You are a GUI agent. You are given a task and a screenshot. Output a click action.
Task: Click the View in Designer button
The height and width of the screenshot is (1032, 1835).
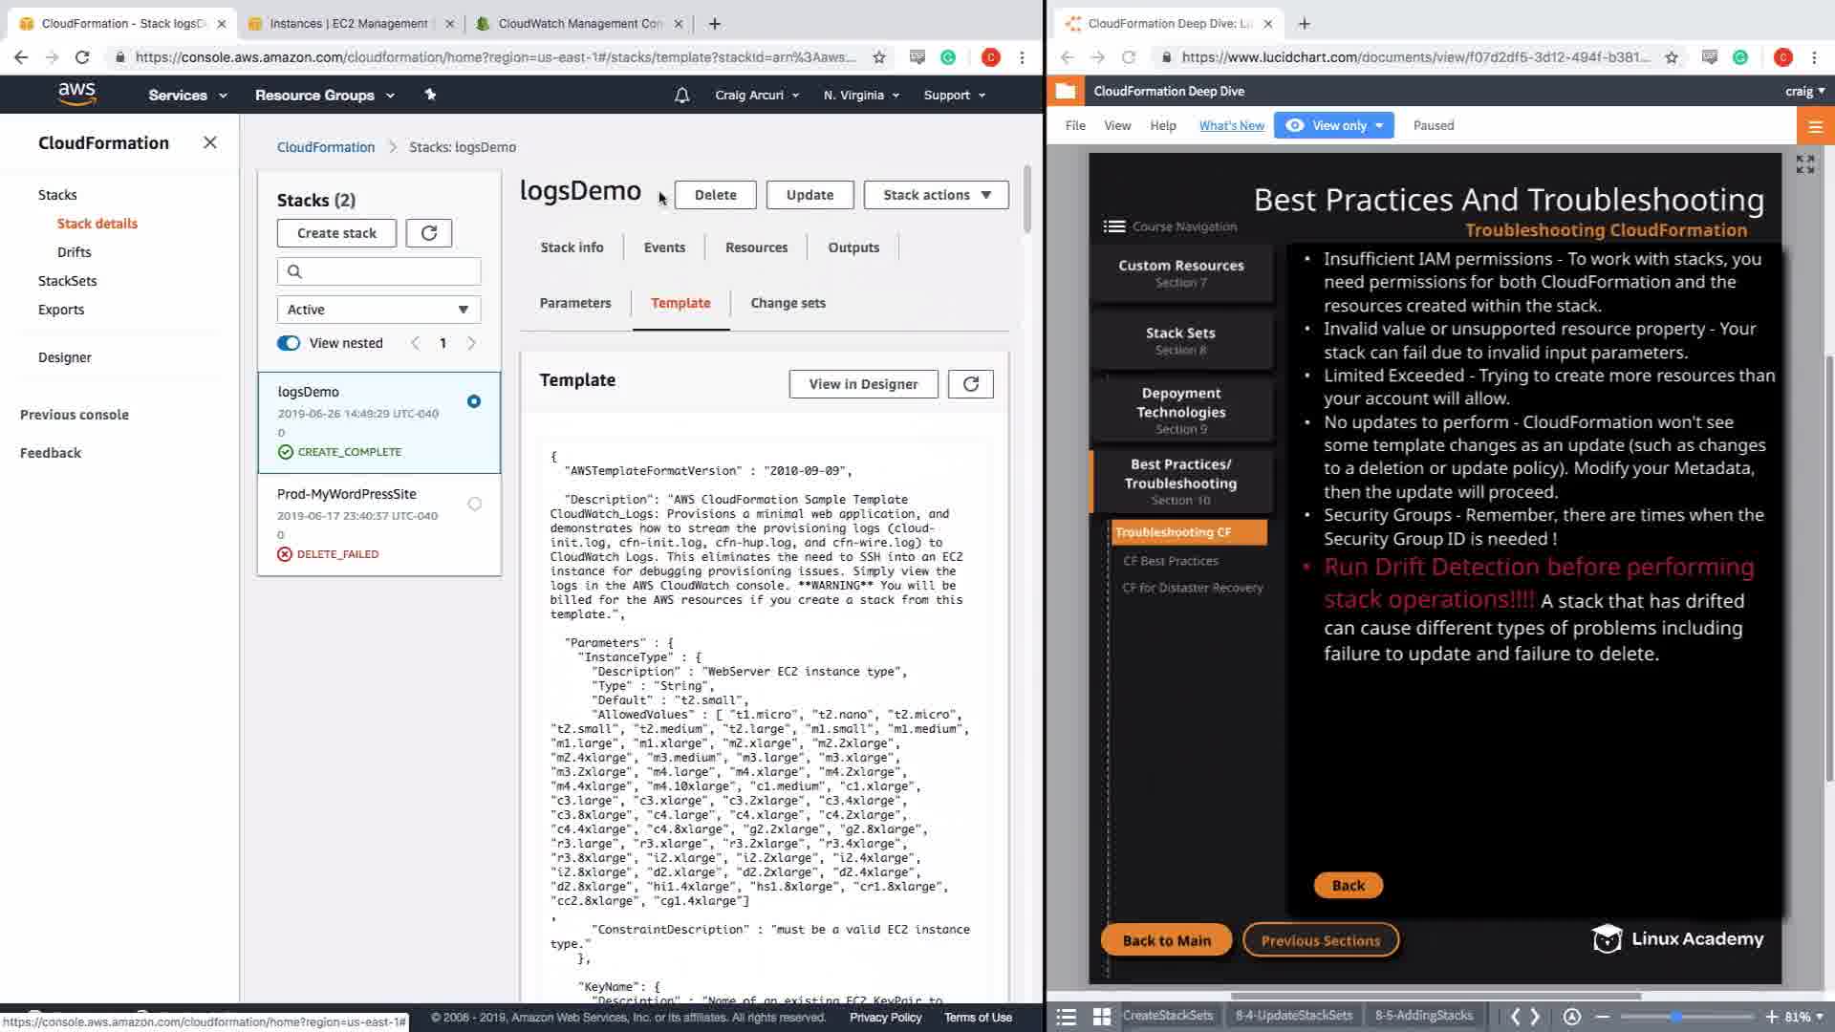863,384
